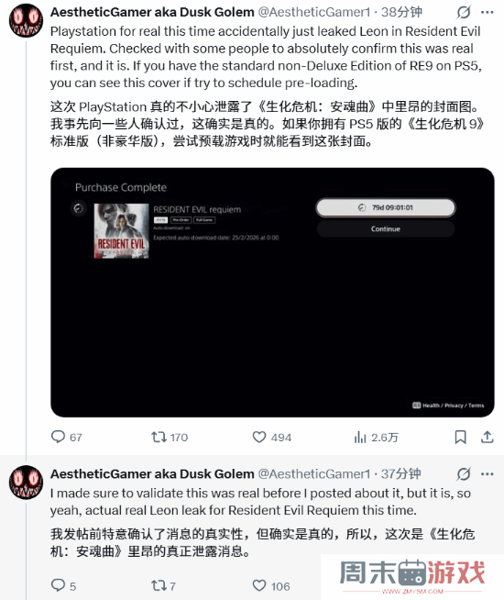Reply to second tweet with 5 replies
Viewport: 504px width, 600px height.
click(63, 585)
